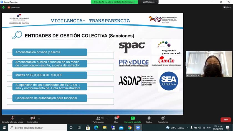
Task: Click the taskbar search box
Action: click(x=38, y=128)
